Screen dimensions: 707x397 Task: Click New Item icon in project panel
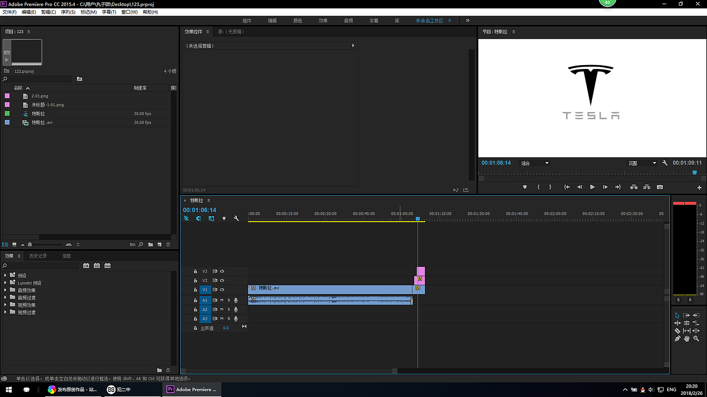click(x=159, y=244)
